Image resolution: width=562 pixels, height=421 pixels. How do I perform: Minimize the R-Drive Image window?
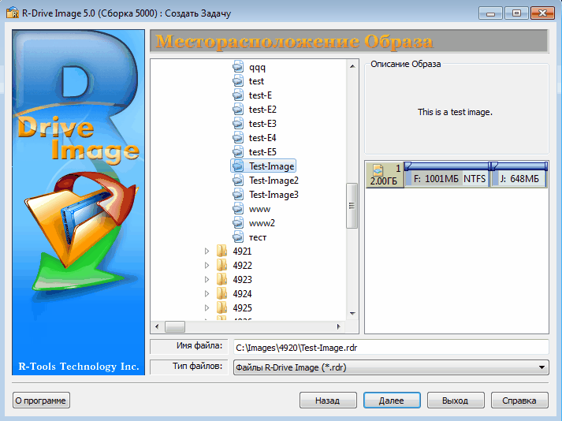[490, 13]
